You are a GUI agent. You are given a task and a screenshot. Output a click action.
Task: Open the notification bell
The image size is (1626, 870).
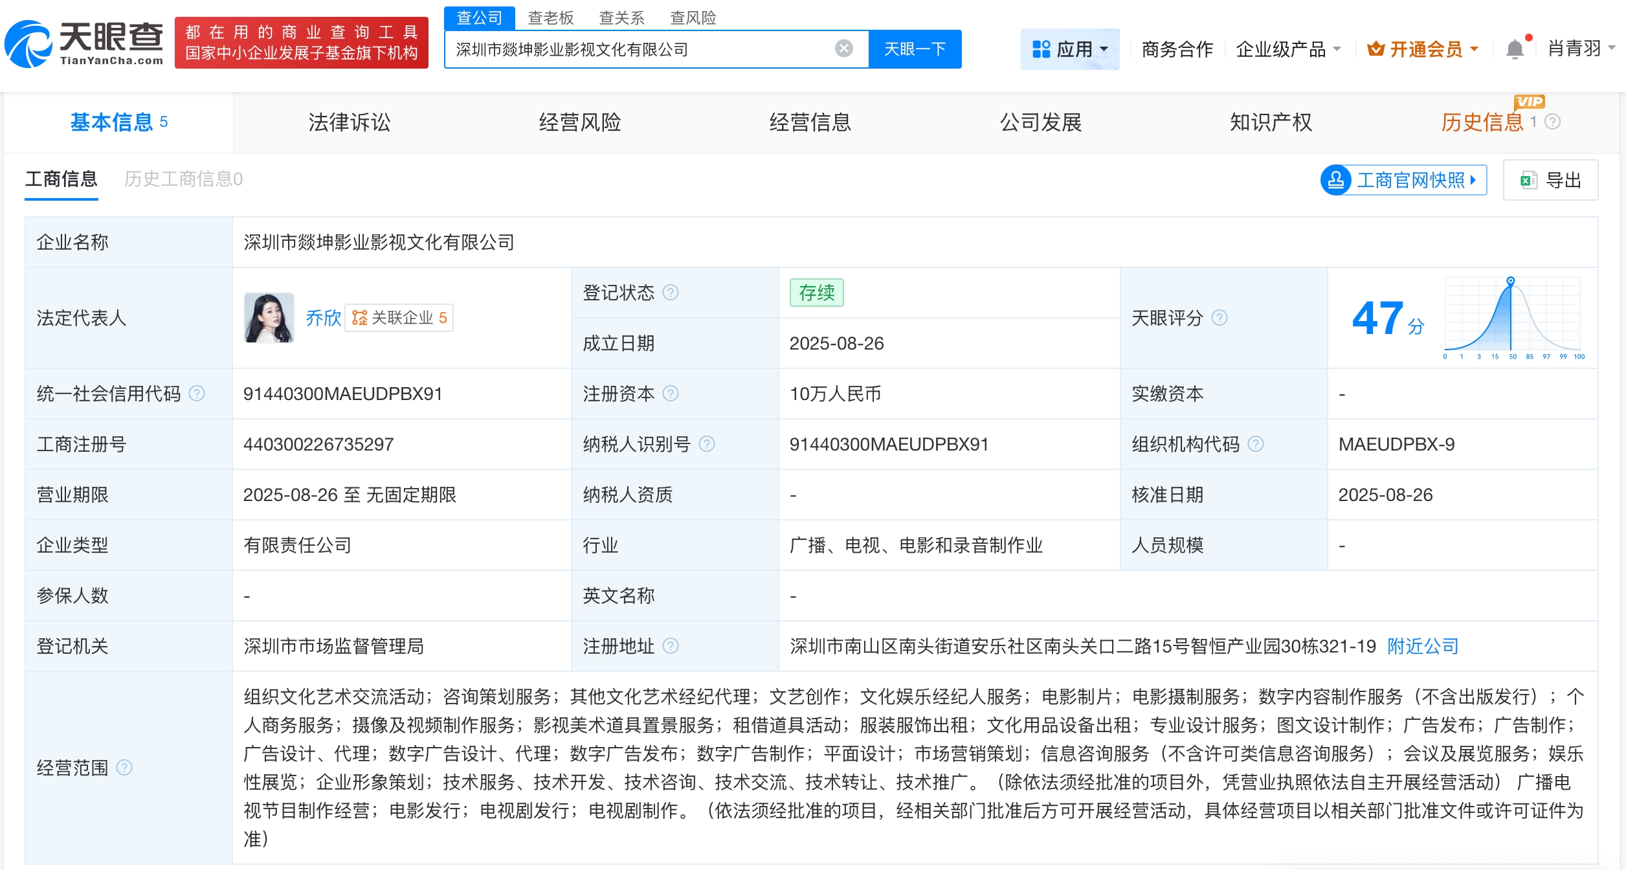tap(1514, 49)
